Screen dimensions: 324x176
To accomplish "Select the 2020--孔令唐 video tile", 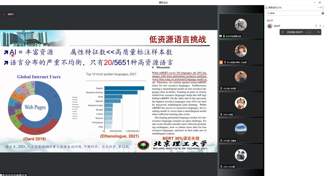I will point(241,156).
